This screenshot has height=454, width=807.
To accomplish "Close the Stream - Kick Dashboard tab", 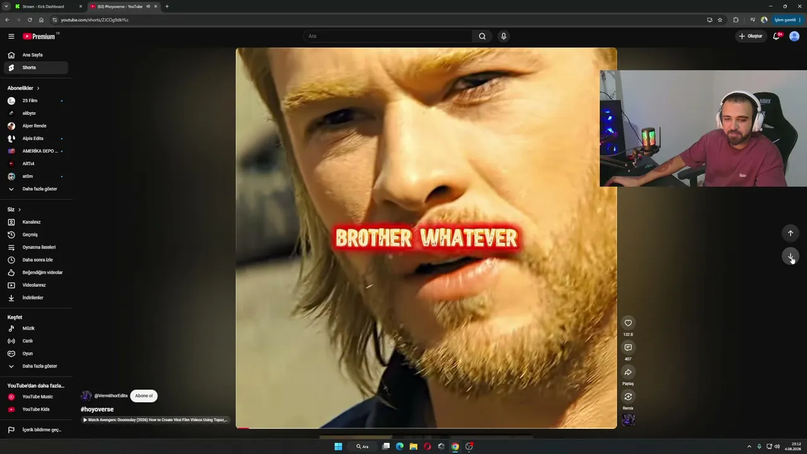I will pyautogui.click(x=81, y=6).
